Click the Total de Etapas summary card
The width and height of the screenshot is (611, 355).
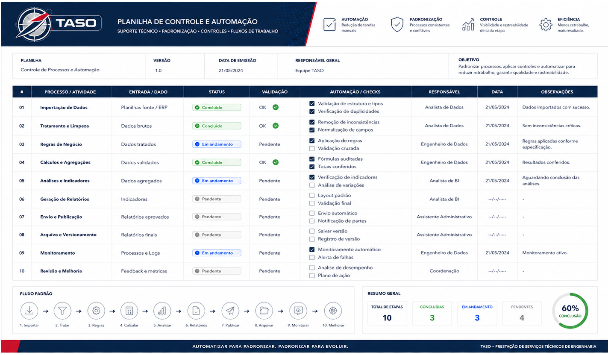click(x=387, y=314)
